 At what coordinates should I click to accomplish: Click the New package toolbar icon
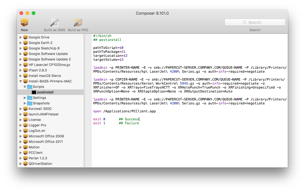click(24, 22)
